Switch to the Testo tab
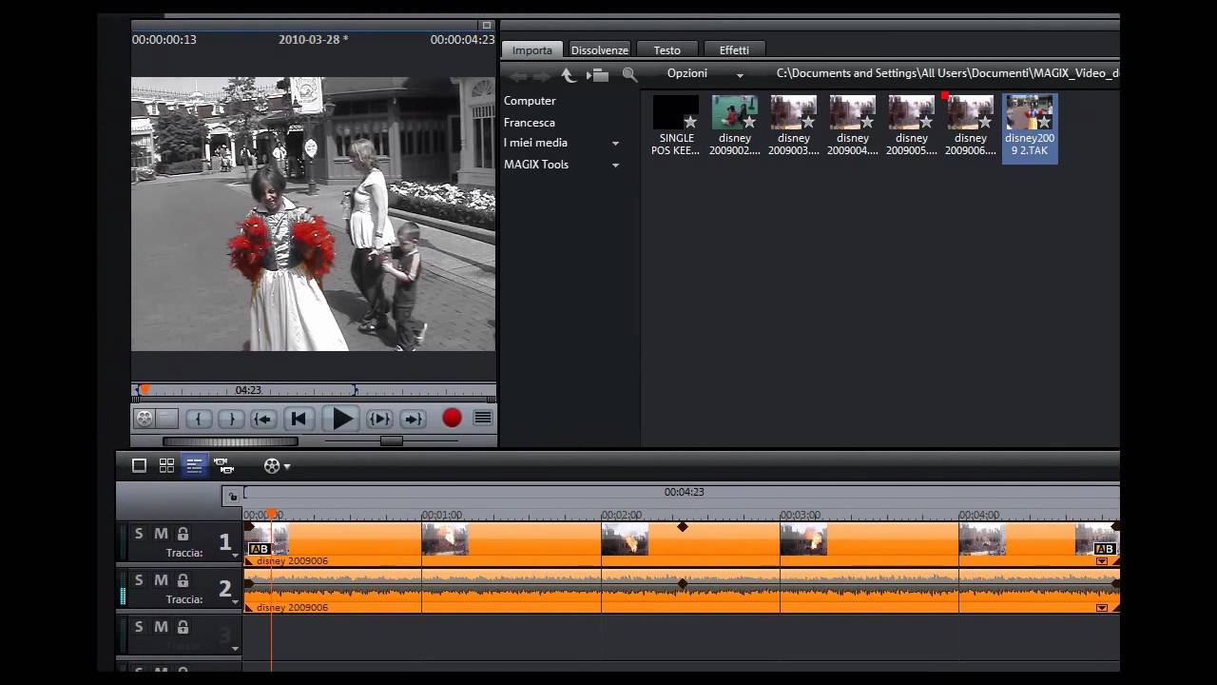 click(666, 49)
